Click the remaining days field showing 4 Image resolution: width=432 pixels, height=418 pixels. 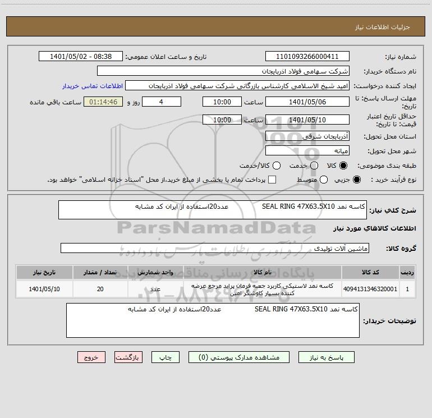click(x=162, y=102)
